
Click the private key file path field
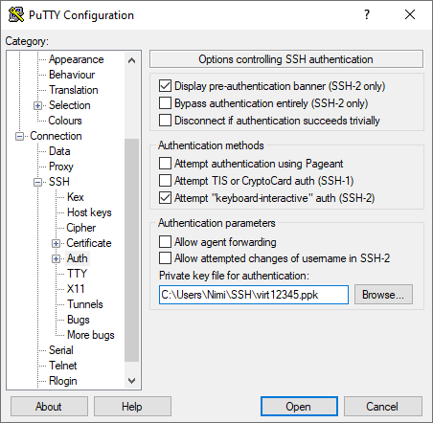254,295
